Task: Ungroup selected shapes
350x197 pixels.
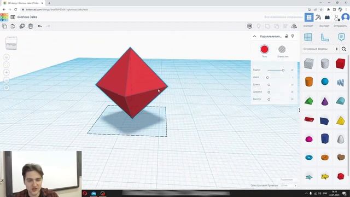Action: 276,26
